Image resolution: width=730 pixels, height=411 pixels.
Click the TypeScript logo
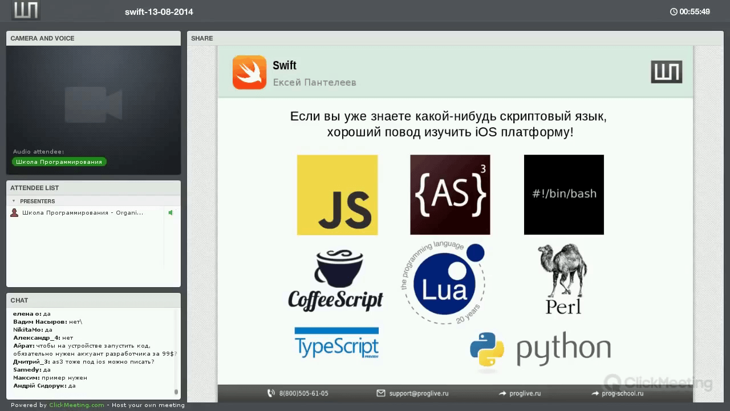click(x=336, y=343)
